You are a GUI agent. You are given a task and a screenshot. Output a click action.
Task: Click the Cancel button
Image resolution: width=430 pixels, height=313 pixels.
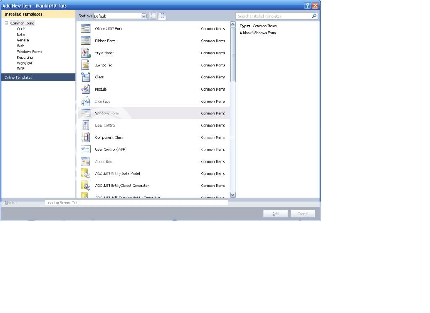tap(303, 214)
